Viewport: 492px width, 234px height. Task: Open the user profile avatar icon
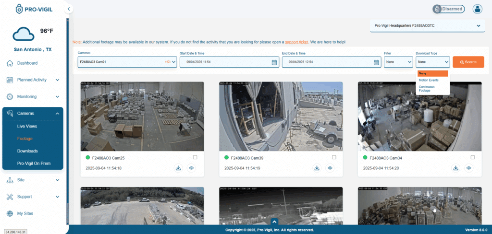477,9
